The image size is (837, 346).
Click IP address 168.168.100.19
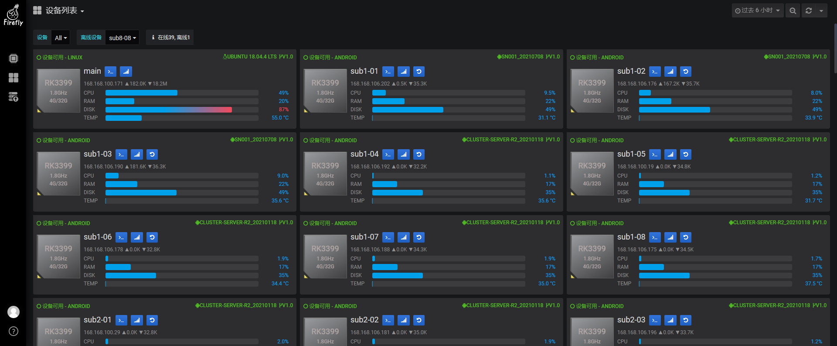636,167
